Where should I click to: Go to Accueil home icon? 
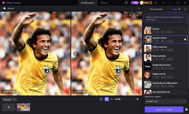[4, 8]
